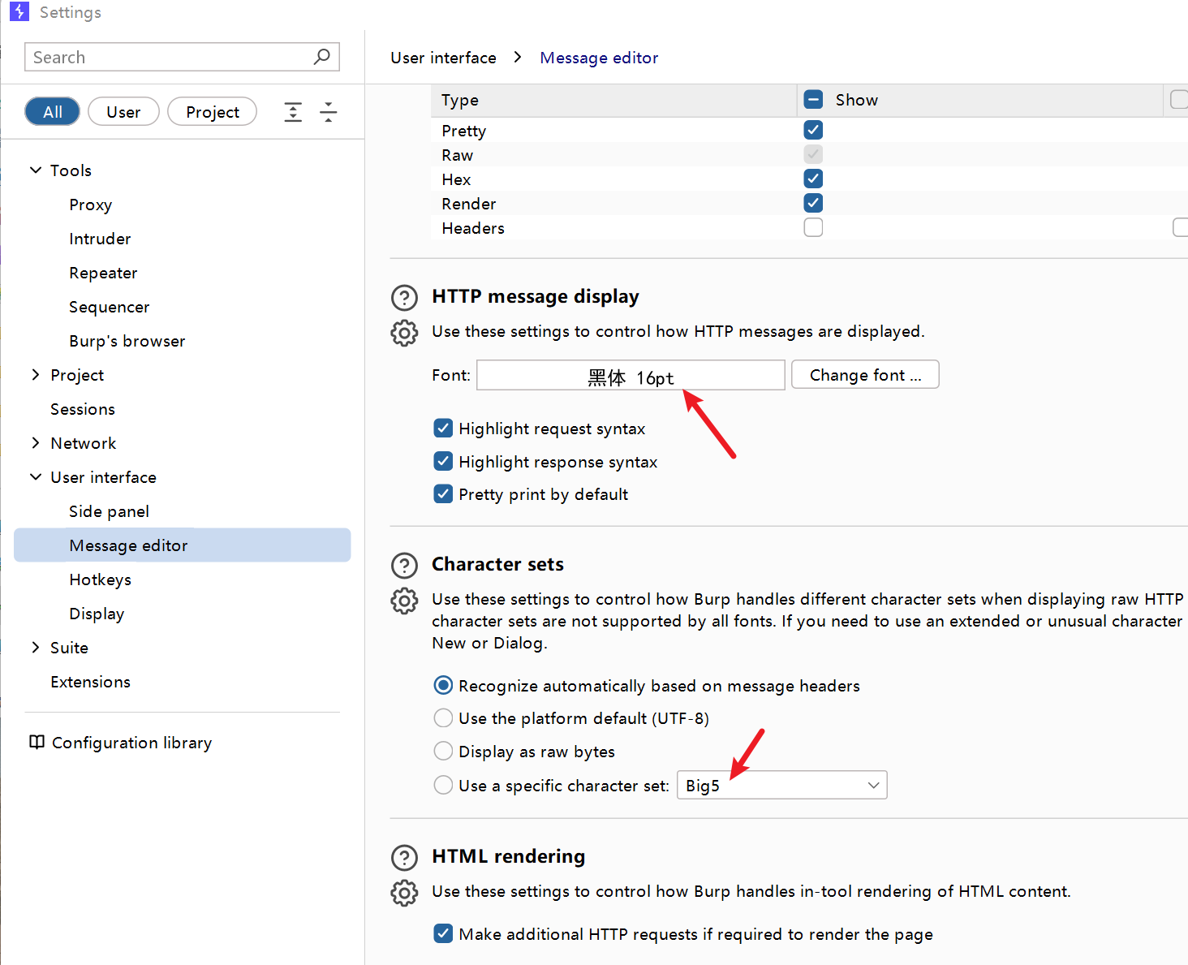Open Extensions settings

(x=90, y=682)
